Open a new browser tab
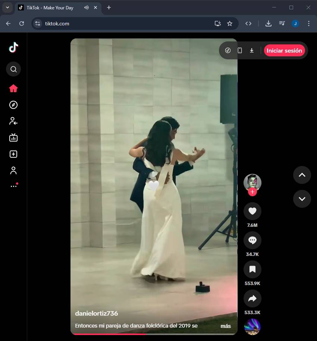Screen dimensions: 317x341 pyautogui.click(x=109, y=7)
